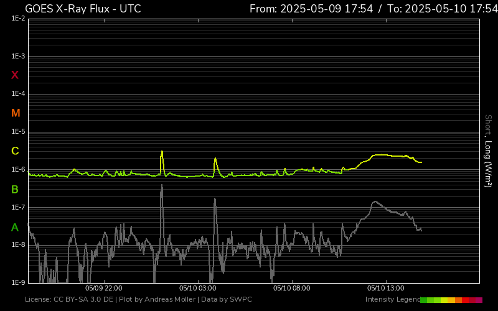This screenshot has width=498, height=311.
Task: Click the green A flare class label
Action: [x=15, y=228]
